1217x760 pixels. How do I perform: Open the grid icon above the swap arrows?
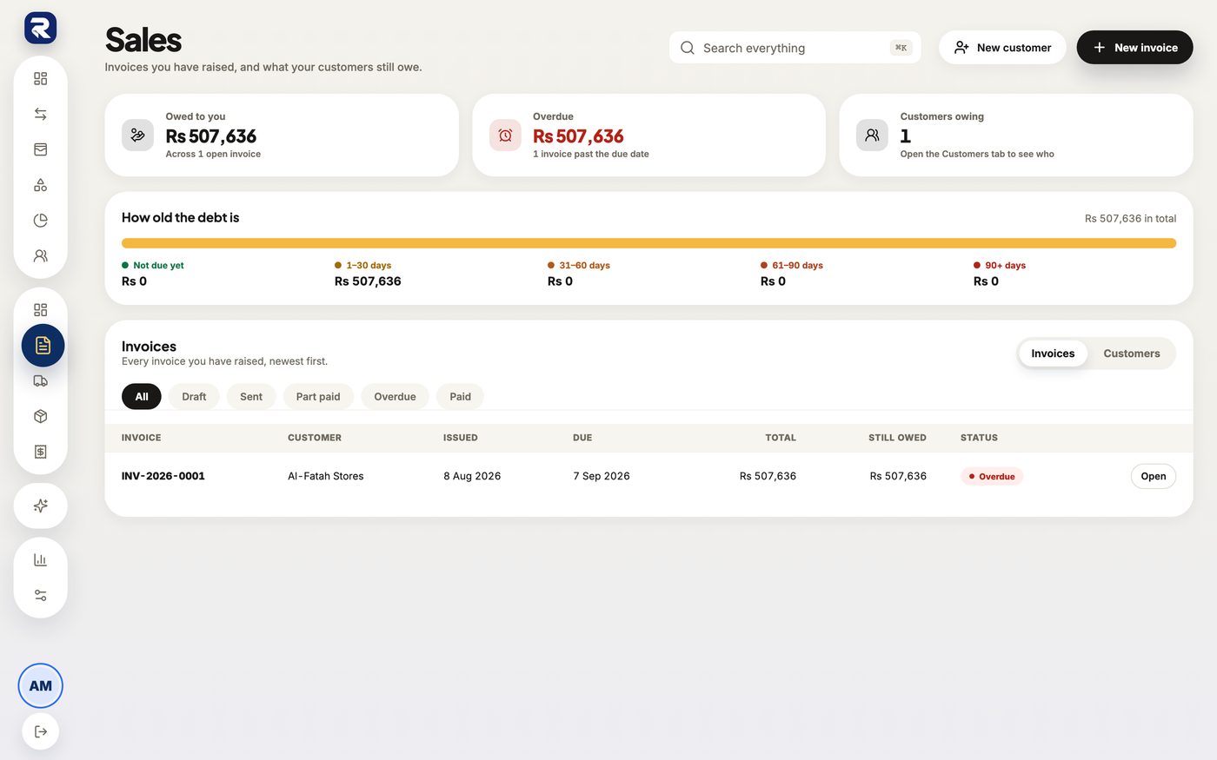[x=40, y=78]
